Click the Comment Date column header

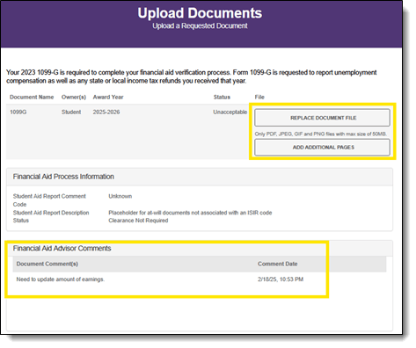[x=278, y=264]
